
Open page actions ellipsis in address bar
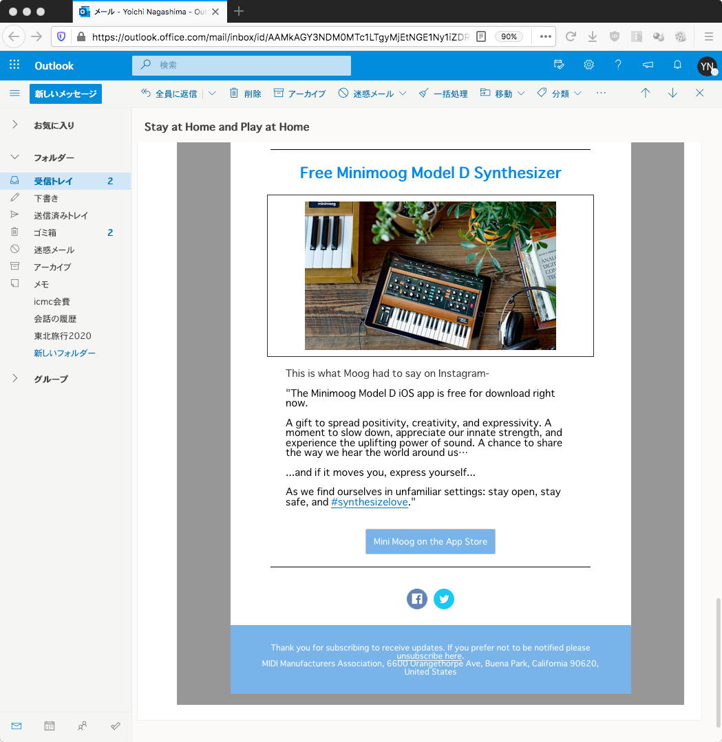tap(545, 36)
